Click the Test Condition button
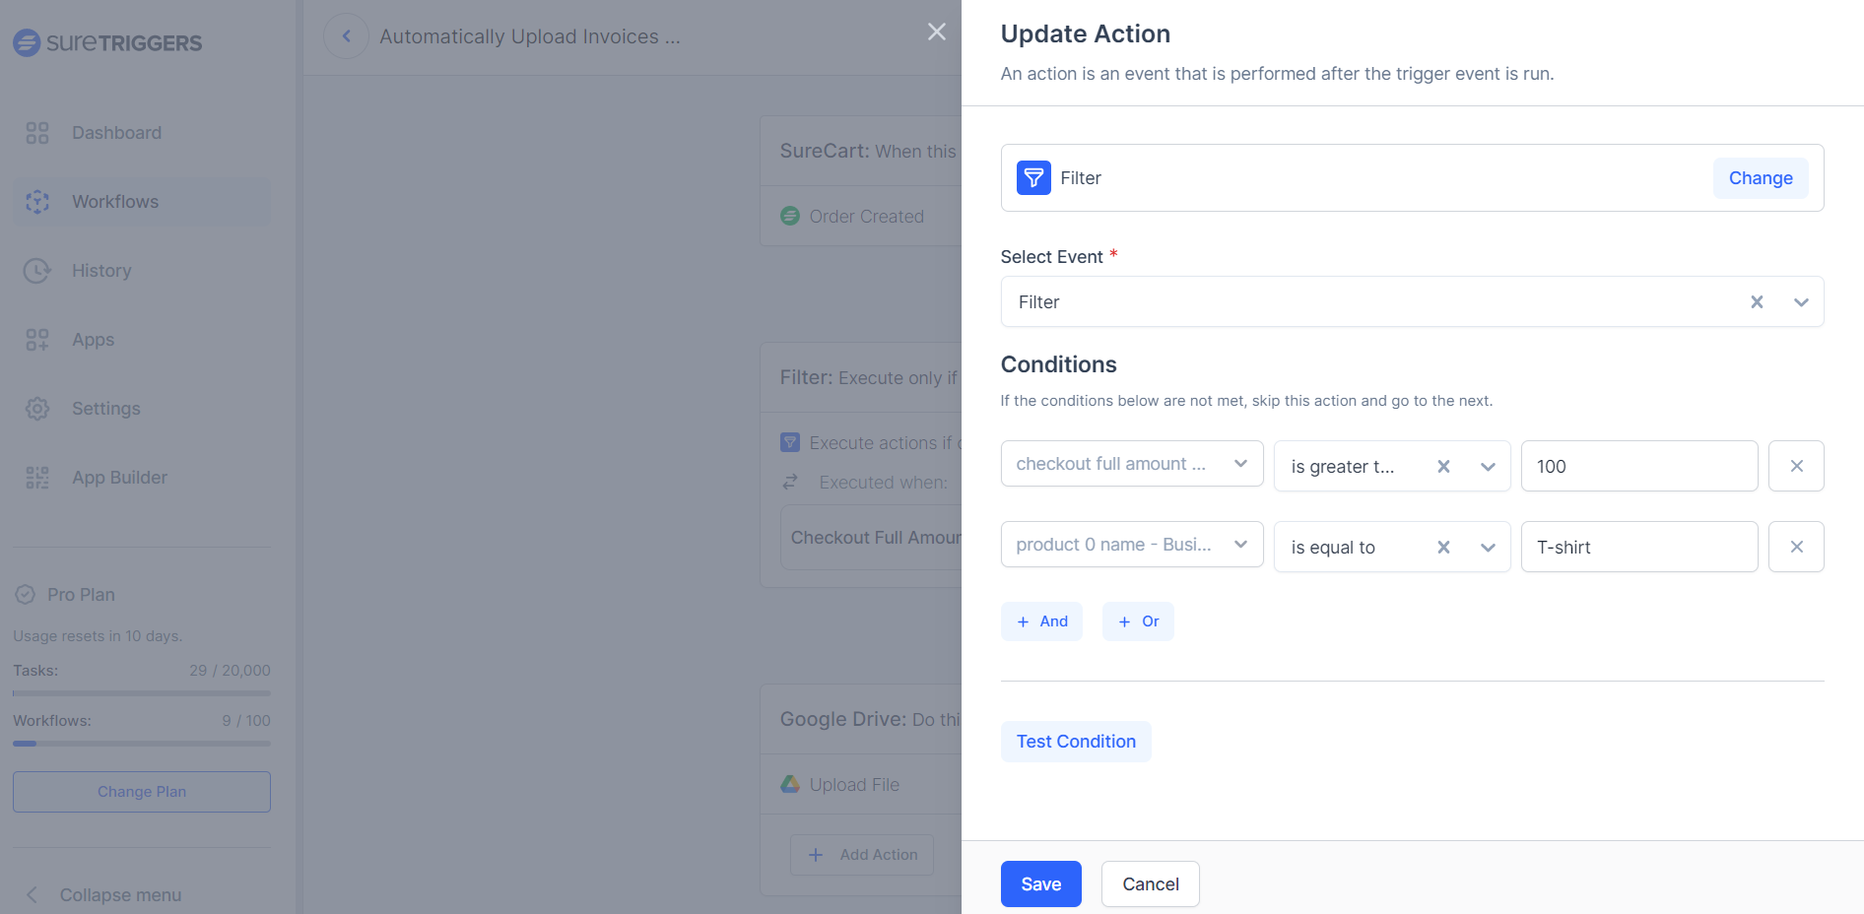Screen dimensions: 1864x914 pos(1076,742)
